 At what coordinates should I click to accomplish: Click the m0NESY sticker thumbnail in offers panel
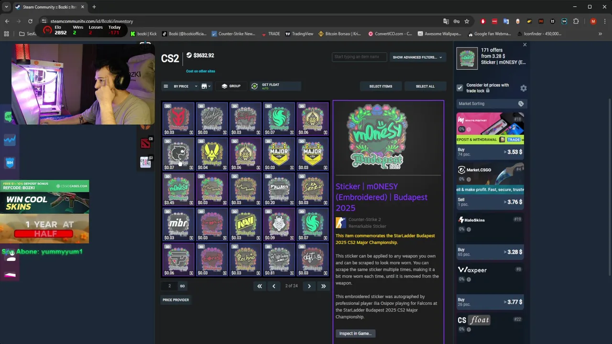(467, 58)
